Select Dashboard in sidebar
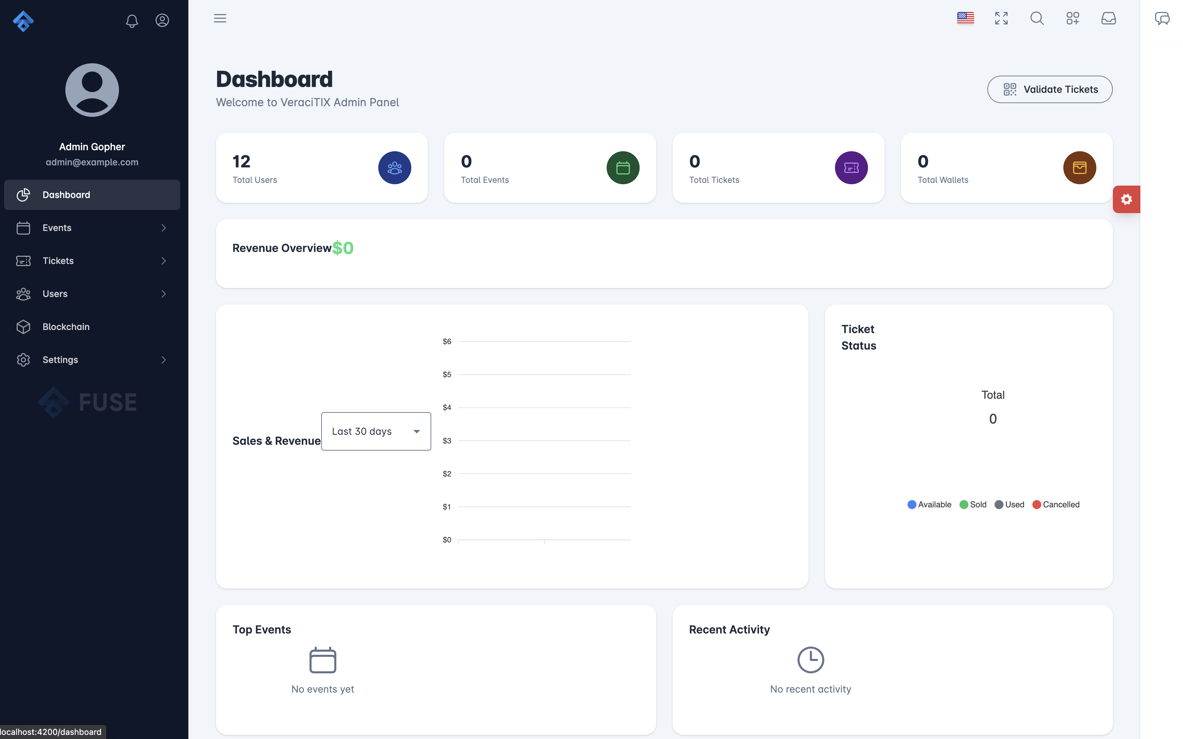 point(92,195)
